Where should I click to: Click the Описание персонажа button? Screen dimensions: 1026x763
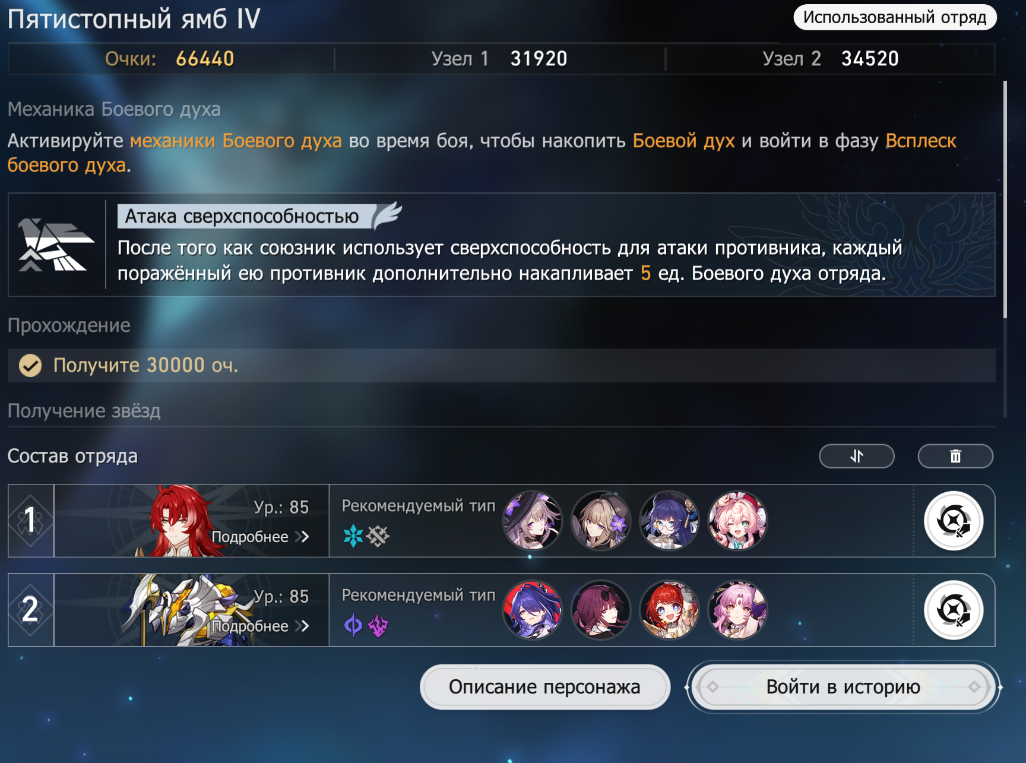[544, 687]
